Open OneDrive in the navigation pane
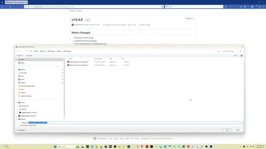Image resolution: width=266 pixels, height=149 pixels. (x=23, y=83)
